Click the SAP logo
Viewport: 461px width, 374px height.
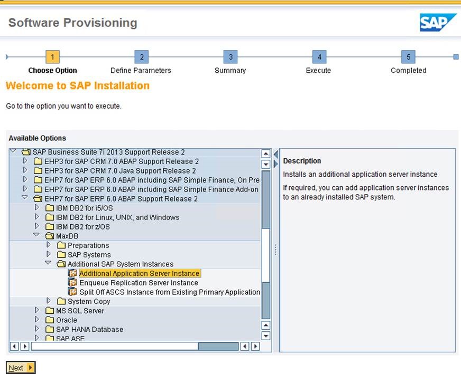coord(438,23)
